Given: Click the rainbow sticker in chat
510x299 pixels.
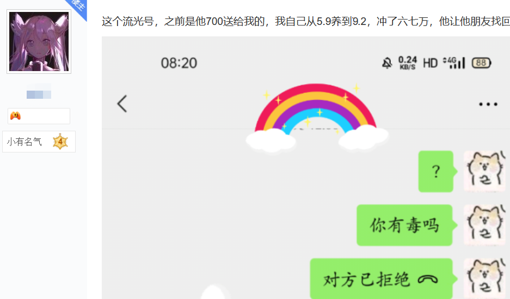Looking at the screenshot, I should coord(316,117).
